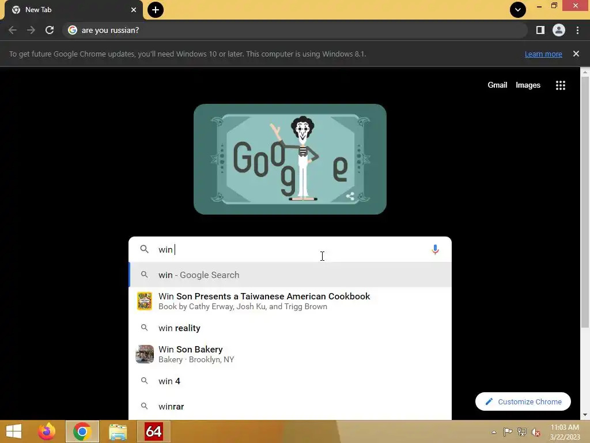Click Customize Chrome button
Viewport: 590px width, 443px height.
click(x=523, y=401)
